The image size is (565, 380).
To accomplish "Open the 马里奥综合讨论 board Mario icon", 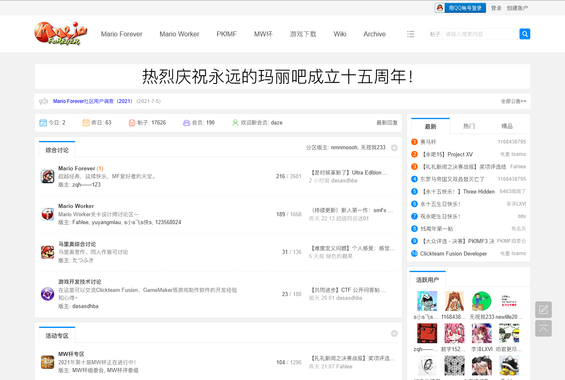I will (x=48, y=252).
